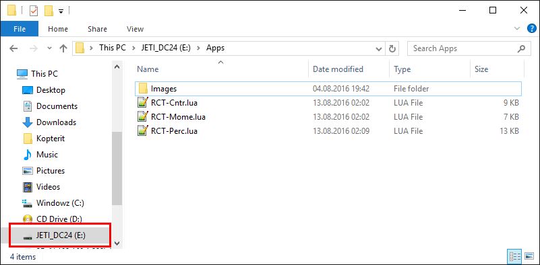Open the Help question mark icon
The height and width of the screenshot is (265, 540).
(531, 28)
